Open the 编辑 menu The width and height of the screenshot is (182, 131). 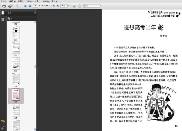point(12,1)
